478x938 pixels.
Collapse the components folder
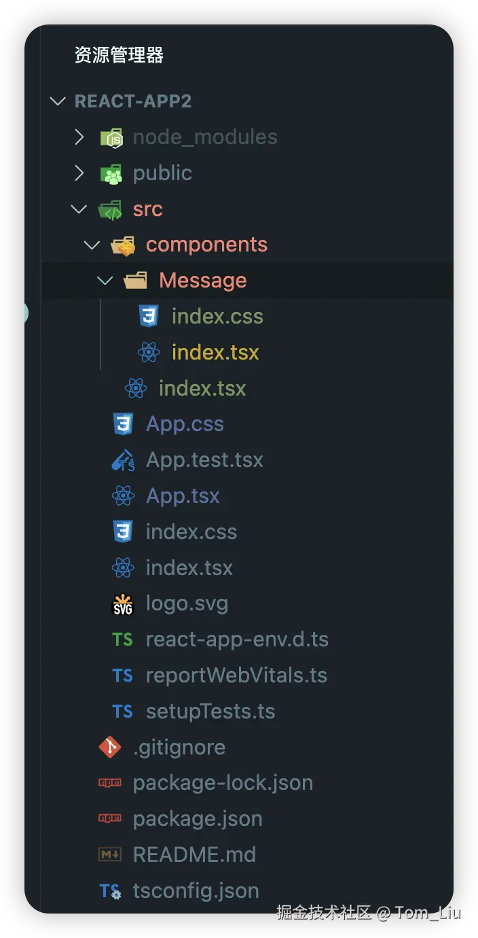tap(92, 245)
